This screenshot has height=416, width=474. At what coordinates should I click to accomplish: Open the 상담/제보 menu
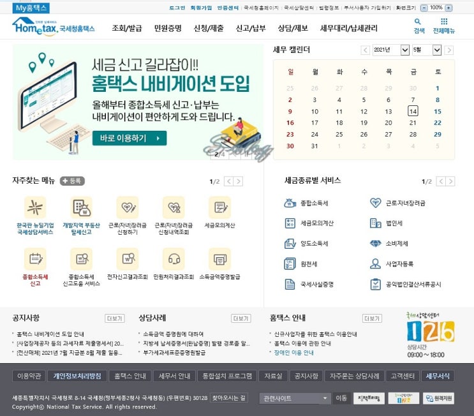pos(293,28)
